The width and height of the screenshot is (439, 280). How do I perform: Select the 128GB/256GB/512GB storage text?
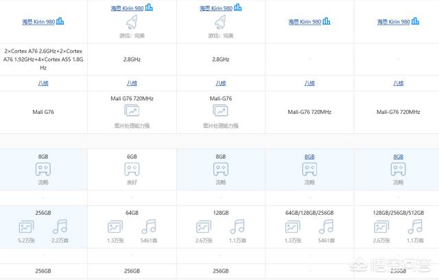[x=398, y=213]
